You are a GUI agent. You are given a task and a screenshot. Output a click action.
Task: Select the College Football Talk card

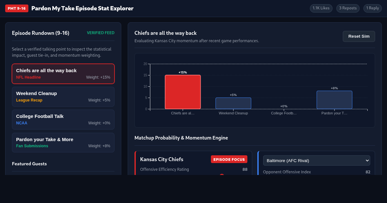[63, 120]
